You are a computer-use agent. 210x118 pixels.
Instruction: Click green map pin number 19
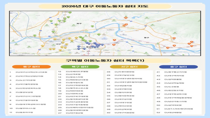coord(56,24)
